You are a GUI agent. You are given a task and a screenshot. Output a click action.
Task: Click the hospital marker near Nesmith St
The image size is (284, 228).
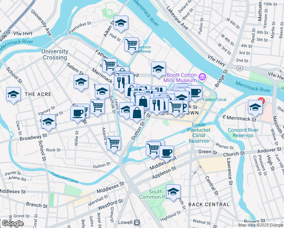coord(261,101)
